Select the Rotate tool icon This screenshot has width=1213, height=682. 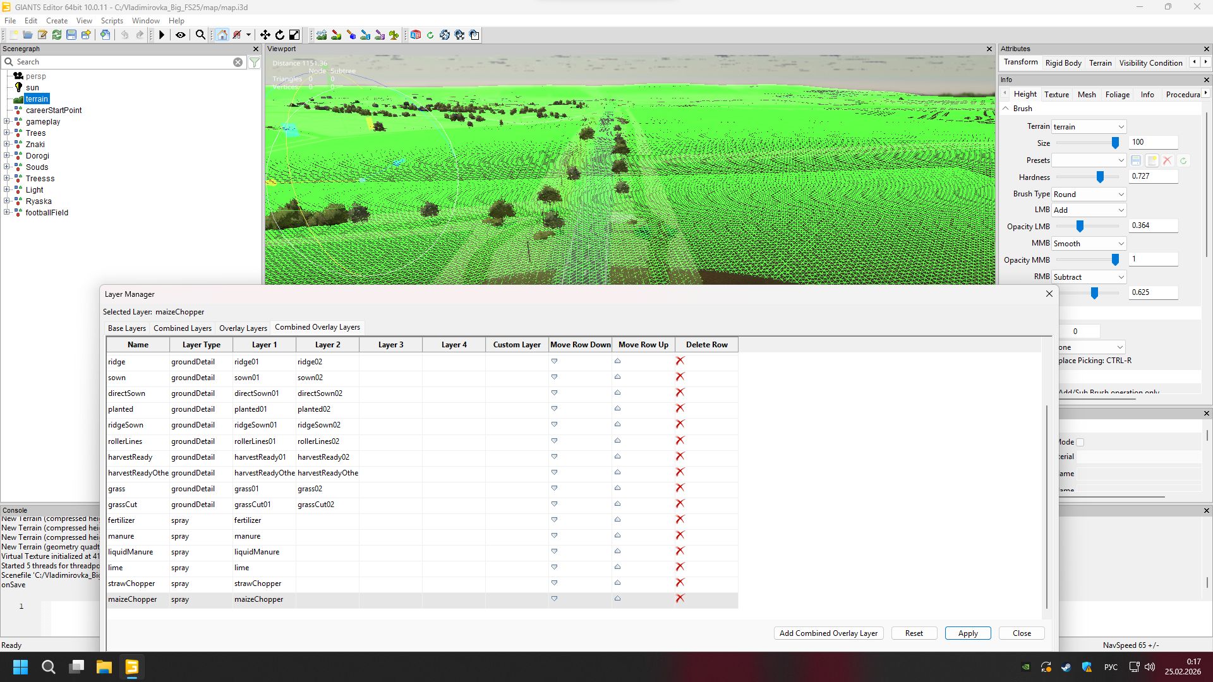[280, 35]
